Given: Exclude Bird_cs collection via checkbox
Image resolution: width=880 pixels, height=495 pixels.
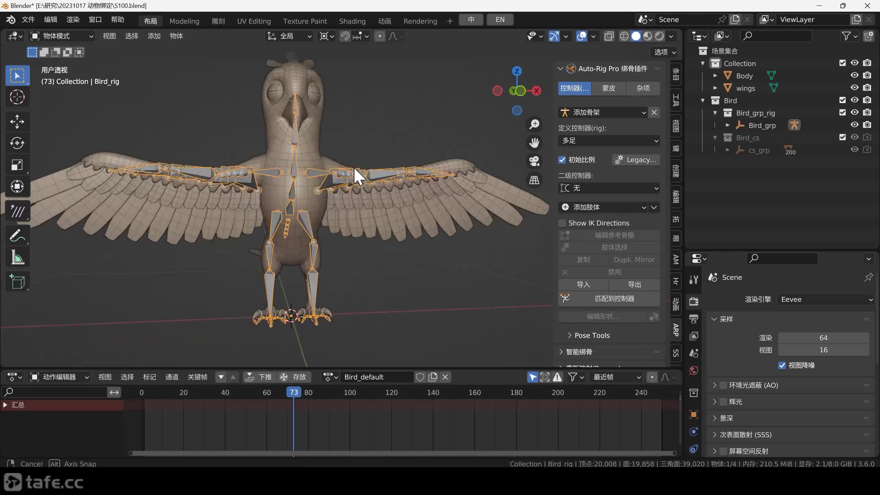Looking at the screenshot, I should 842,137.
